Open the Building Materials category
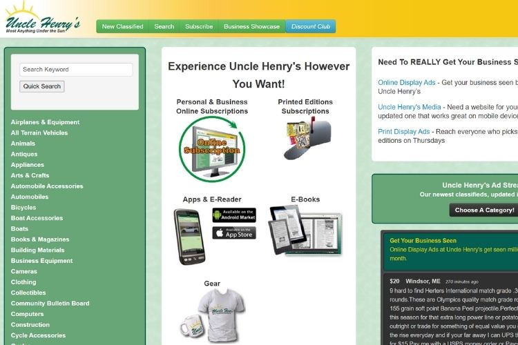 pos(38,250)
